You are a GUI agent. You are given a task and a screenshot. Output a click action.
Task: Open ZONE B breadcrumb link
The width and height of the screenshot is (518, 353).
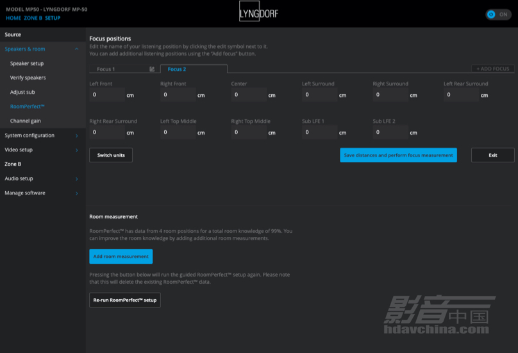[x=33, y=18]
